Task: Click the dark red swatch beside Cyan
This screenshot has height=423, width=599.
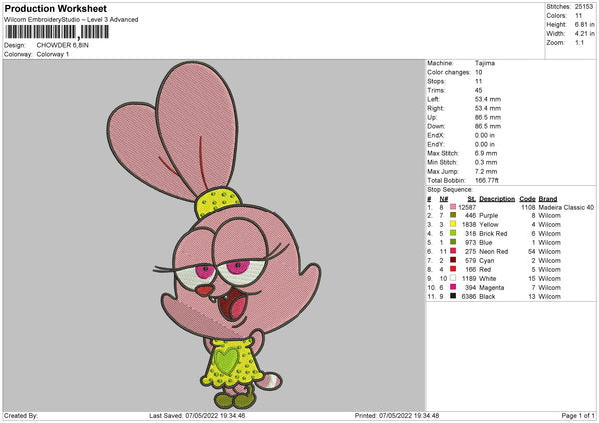Action: [453, 260]
